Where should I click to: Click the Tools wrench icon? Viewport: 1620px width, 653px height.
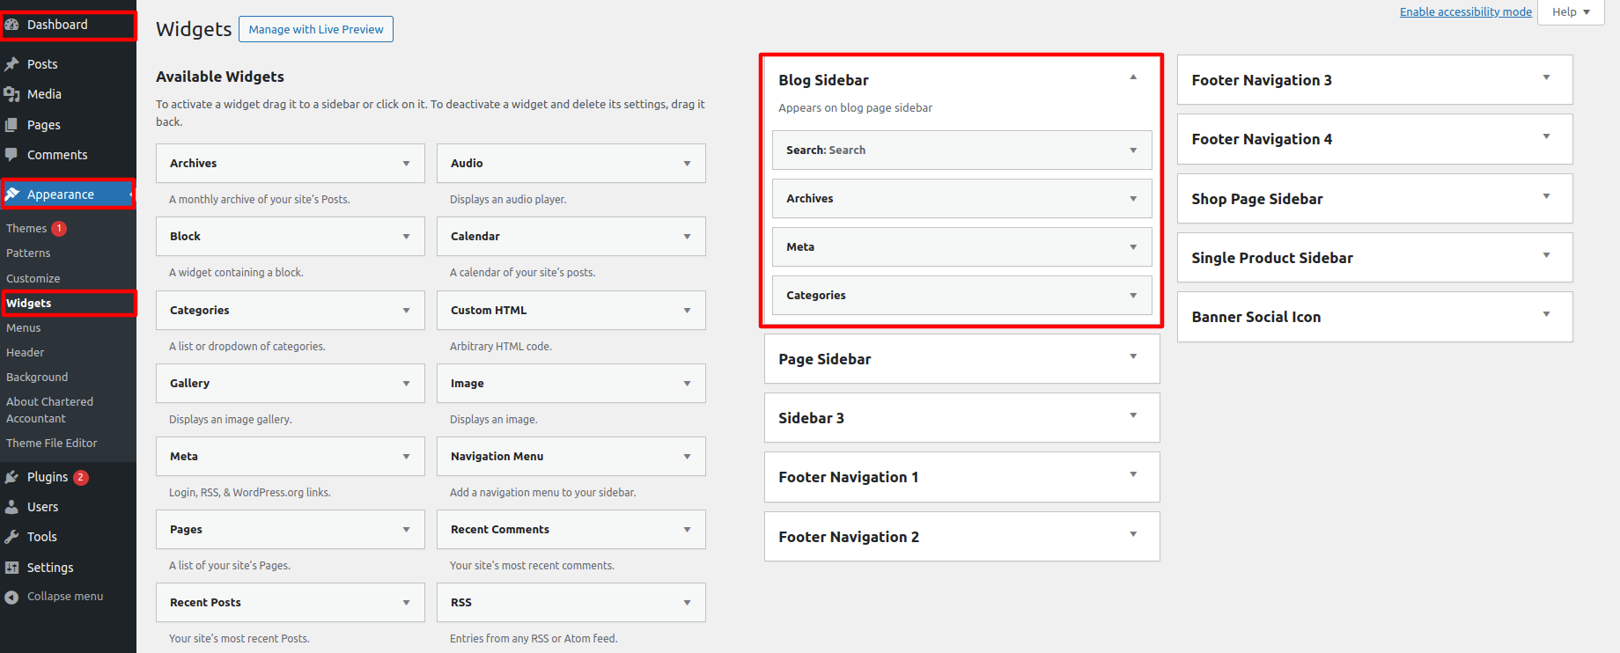tap(12, 537)
